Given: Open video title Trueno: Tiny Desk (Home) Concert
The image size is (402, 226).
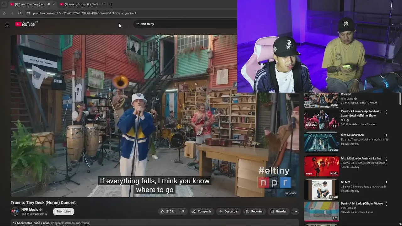Looking at the screenshot, I should click(x=43, y=203).
